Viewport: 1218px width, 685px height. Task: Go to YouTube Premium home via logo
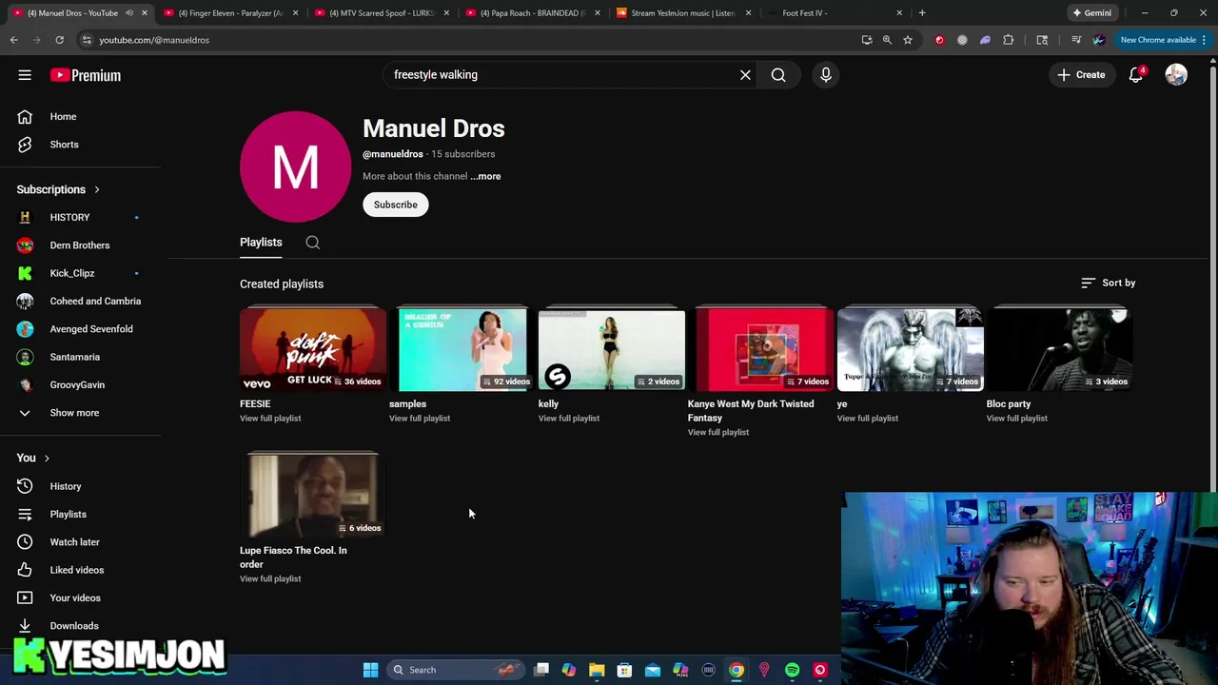[86, 75]
